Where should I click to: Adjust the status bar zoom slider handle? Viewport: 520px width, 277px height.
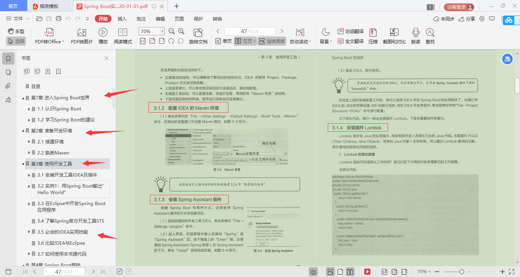462,272
